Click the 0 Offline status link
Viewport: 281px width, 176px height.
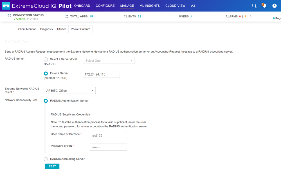pyautogui.click(x=33, y=19)
